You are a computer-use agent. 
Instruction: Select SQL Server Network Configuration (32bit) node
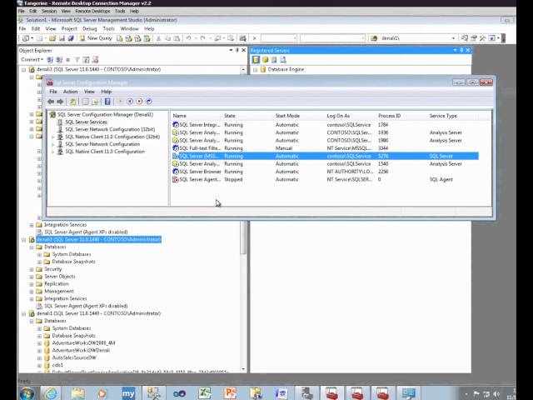click(x=110, y=129)
